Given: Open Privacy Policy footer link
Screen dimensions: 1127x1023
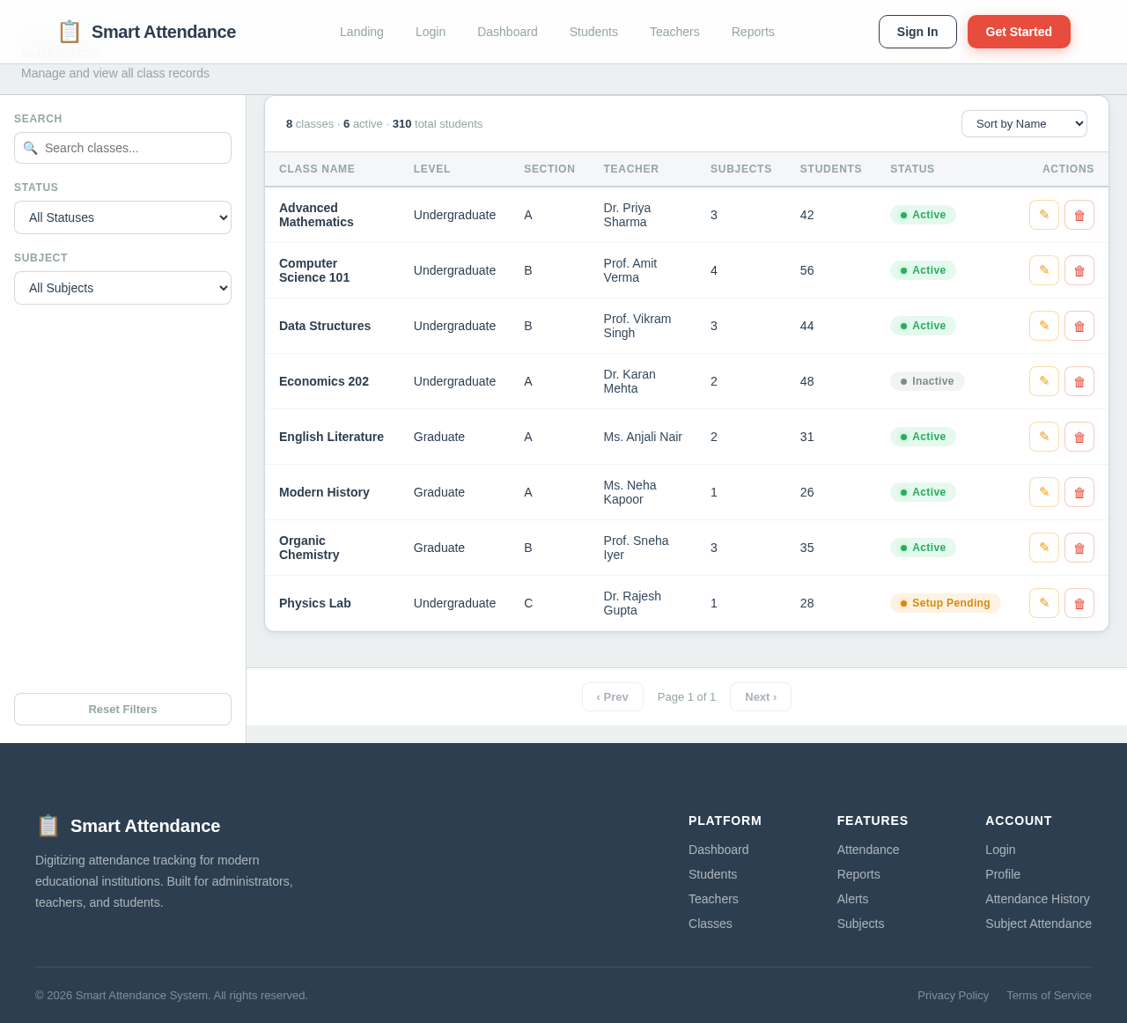Looking at the screenshot, I should pos(953,995).
